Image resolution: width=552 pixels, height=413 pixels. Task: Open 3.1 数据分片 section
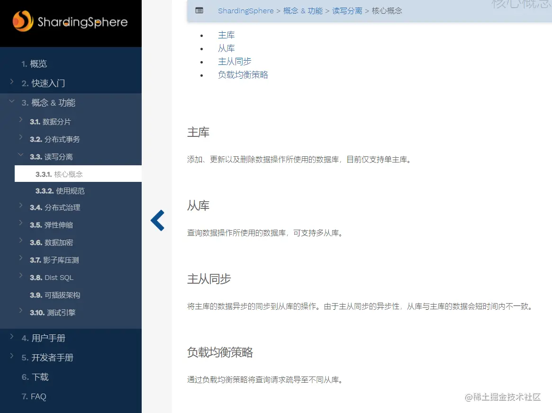tap(50, 122)
